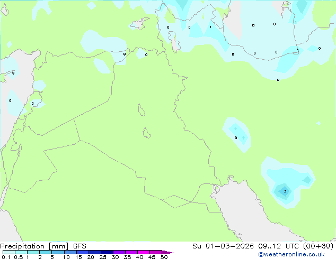
Task: Click the legend swatch between 1 and 2
Action: coord(33,252)
